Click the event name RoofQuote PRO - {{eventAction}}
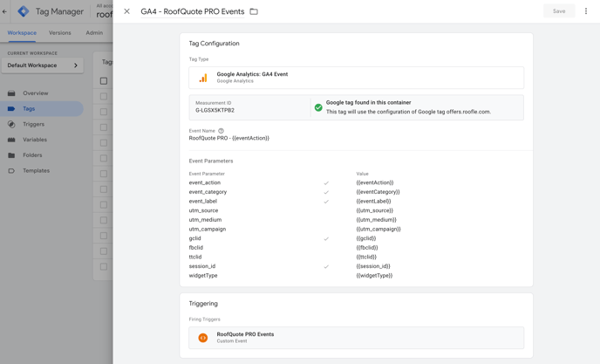The image size is (600, 364). tap(228, 138)
